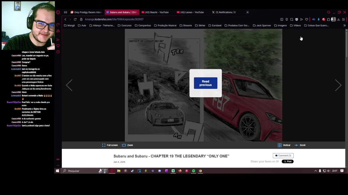Screen dimensions: 348x195
Task: Go back in browser history
Action: coord(65,19)
